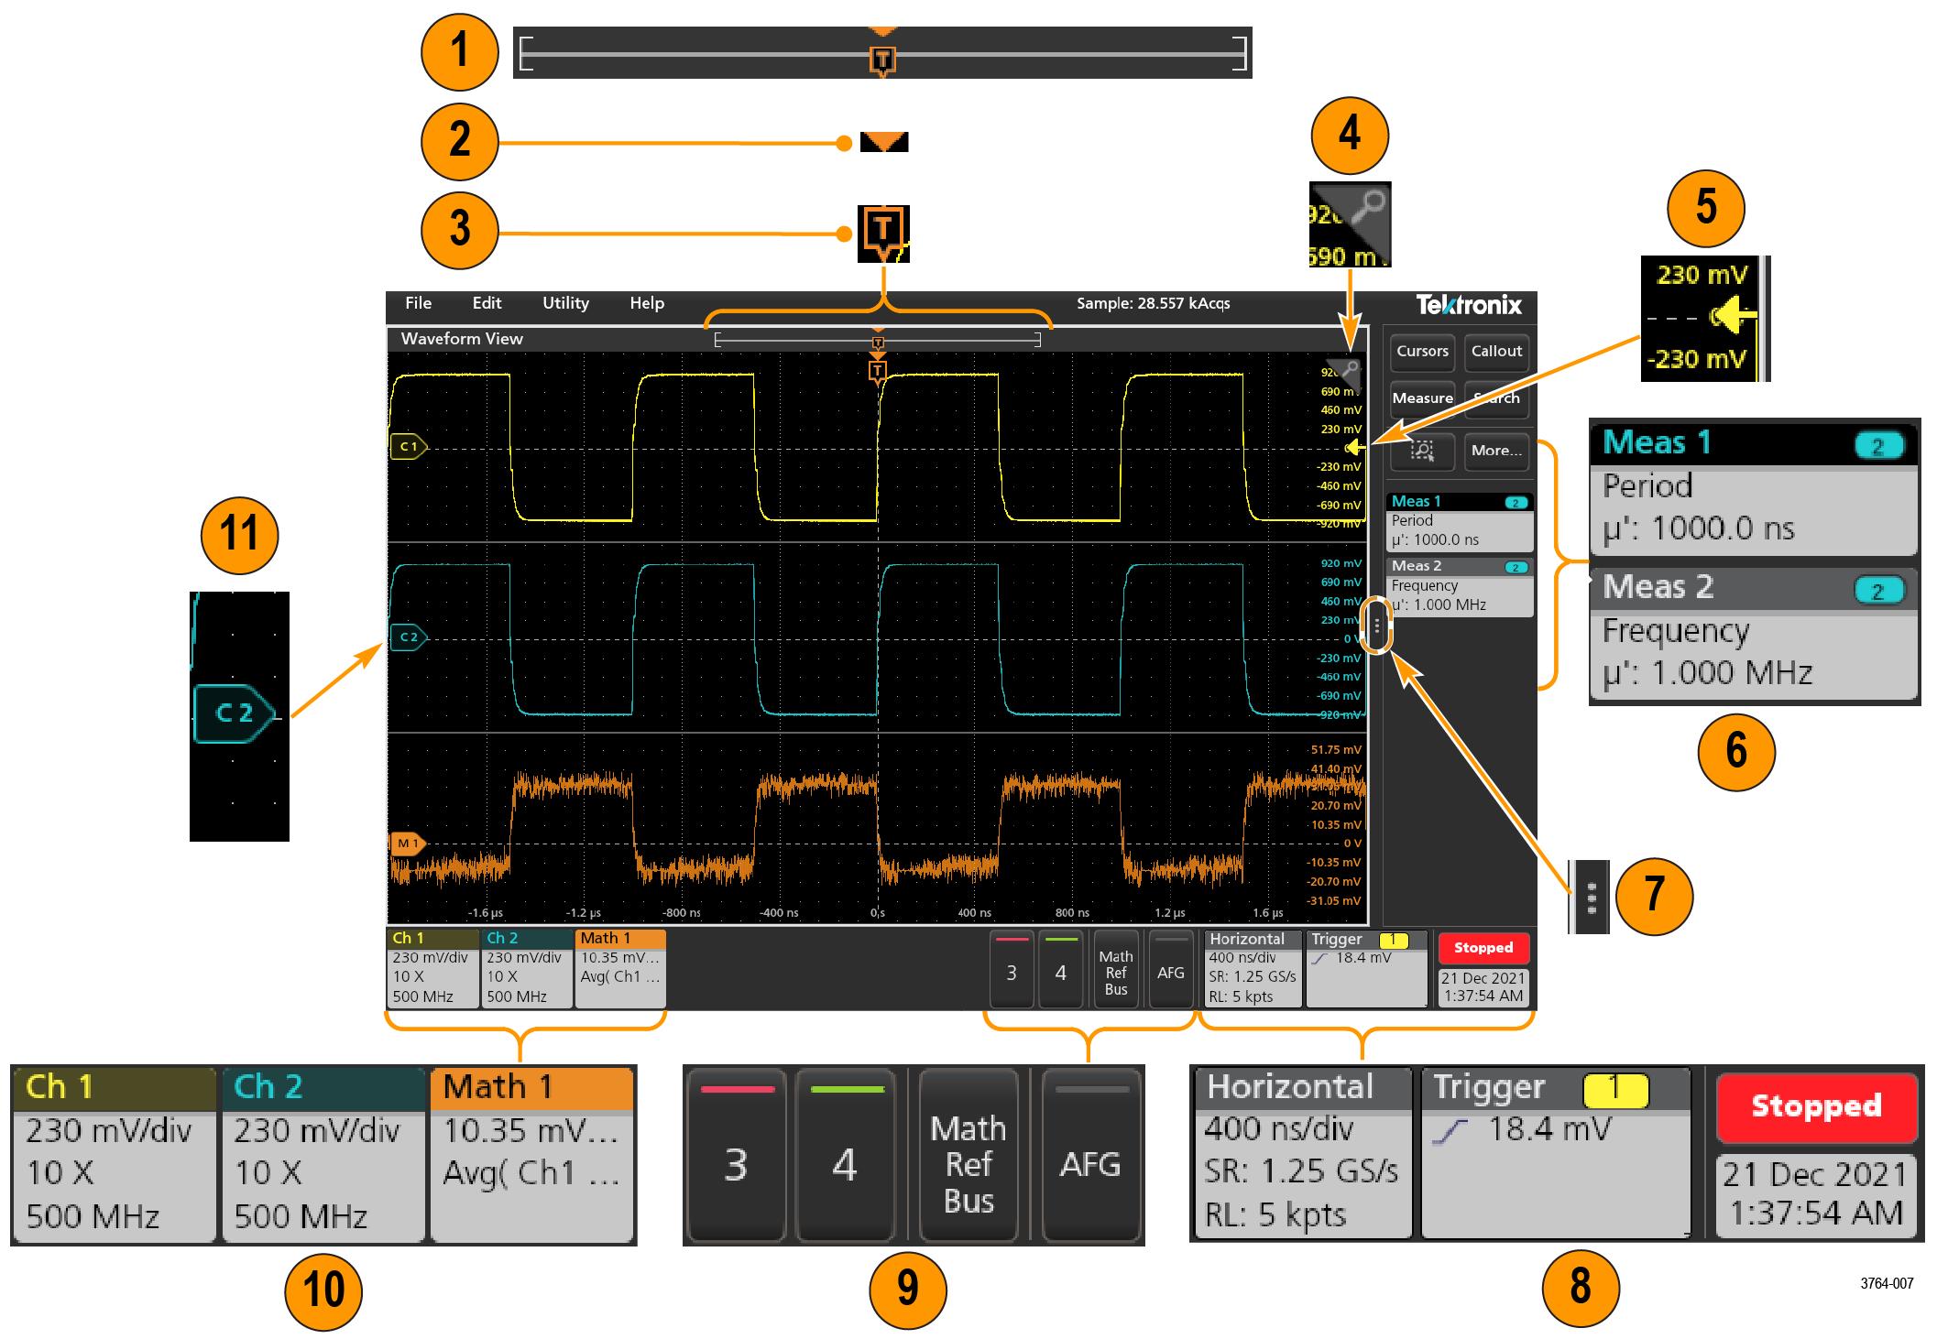
Task: Select the M1 math waveform handle
Action: click(x=408, y=844)
